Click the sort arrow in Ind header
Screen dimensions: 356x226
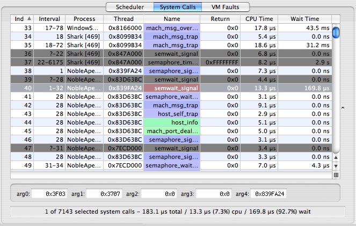pos(28,19)
